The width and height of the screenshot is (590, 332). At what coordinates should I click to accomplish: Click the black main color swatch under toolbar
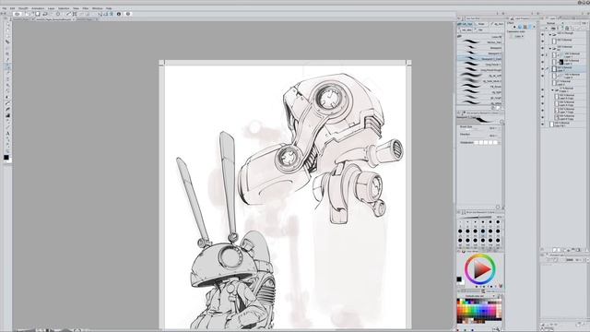[x=6, y=158]
